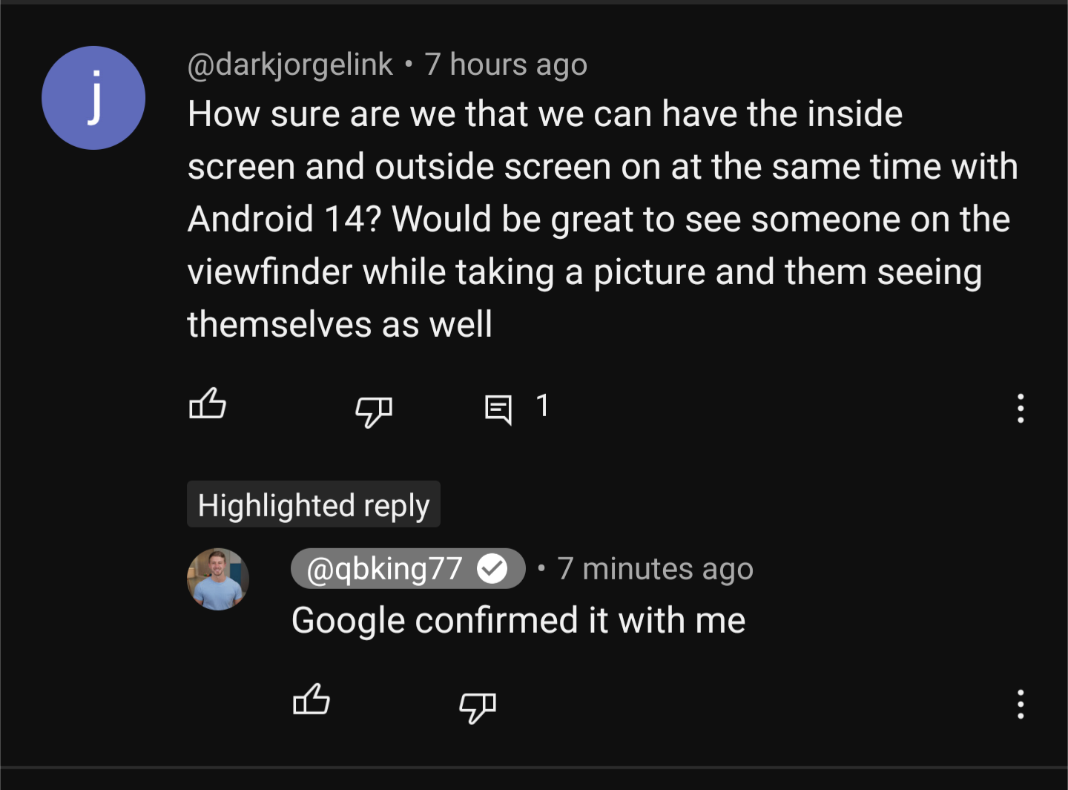1068x790 pixels.
Task: Click the '7 hours ago' timestamp
Action: click(506, 65)
